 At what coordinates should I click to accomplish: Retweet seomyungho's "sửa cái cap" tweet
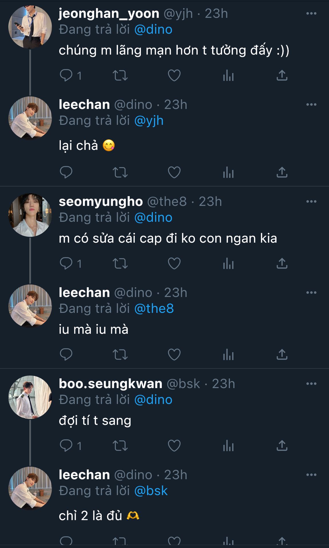pos(120,263)
